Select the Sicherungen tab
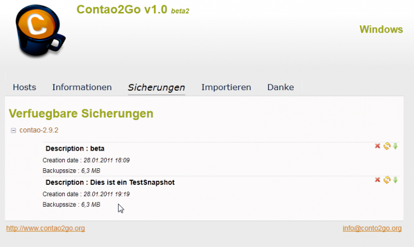 click(156, 88)
